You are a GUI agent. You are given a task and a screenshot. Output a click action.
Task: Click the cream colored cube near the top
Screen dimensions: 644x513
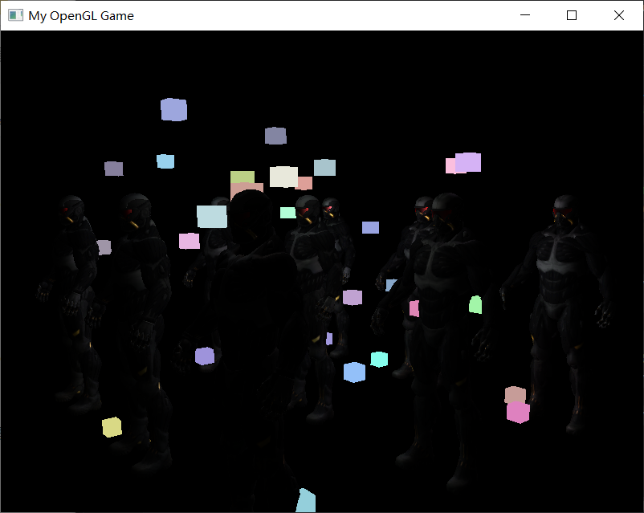pos(283,175)
